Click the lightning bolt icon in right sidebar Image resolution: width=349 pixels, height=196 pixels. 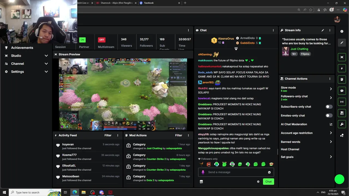click(x=342, y=68)
